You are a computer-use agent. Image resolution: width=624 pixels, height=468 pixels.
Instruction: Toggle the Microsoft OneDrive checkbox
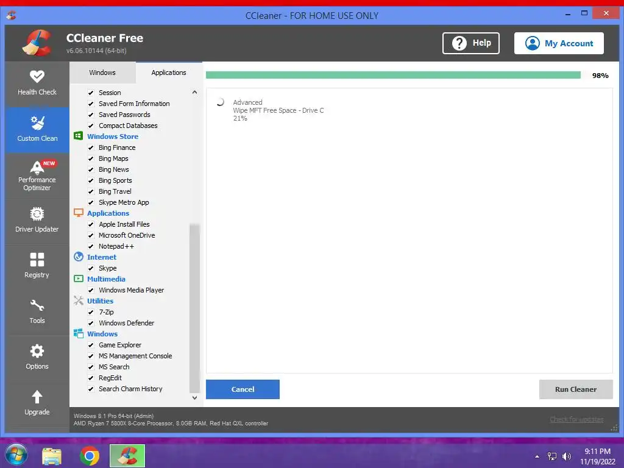pos(91,235)
